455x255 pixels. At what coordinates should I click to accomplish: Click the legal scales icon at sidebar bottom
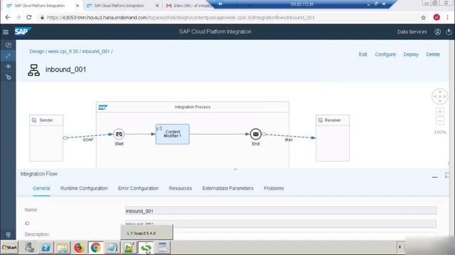[8, 234]
